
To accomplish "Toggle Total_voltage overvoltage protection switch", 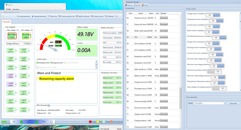I will (x=219, y=88).
